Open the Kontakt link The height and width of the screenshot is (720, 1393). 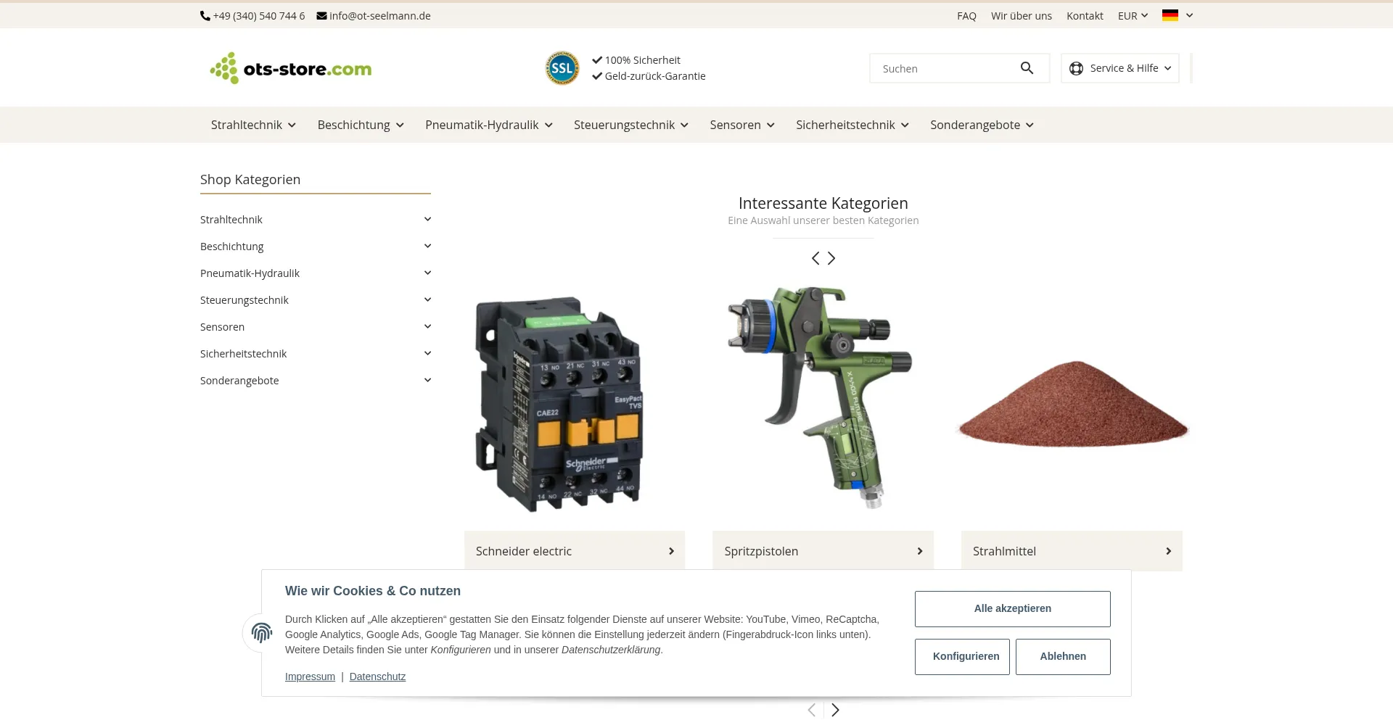tap(1085, 16)
